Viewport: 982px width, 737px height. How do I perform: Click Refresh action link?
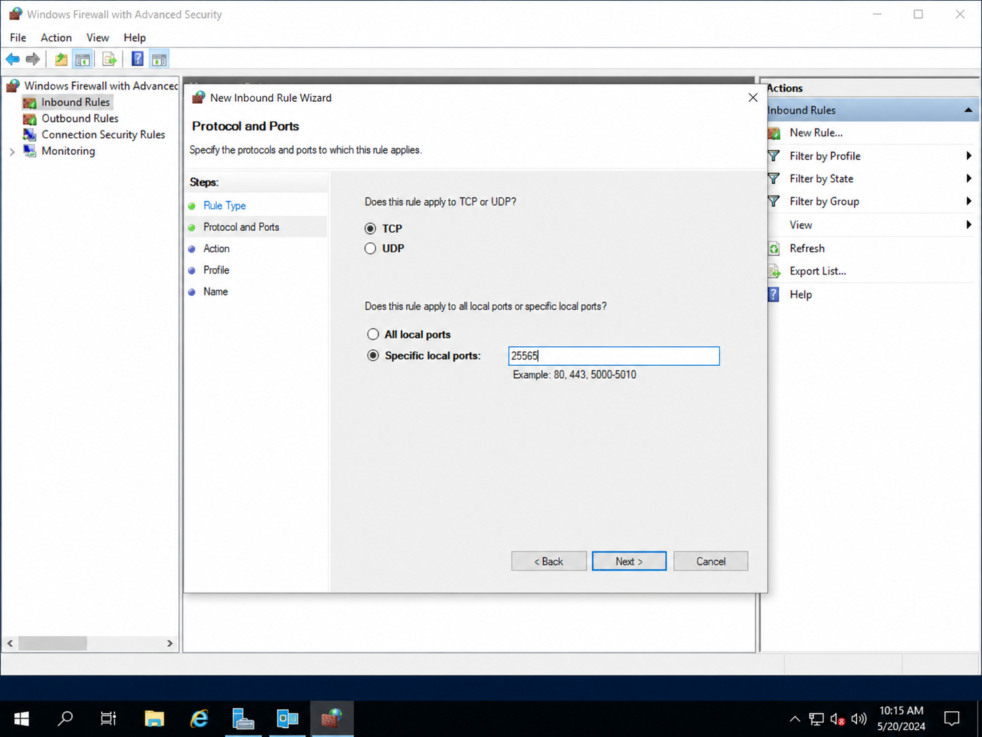click(x=807, y=248)
